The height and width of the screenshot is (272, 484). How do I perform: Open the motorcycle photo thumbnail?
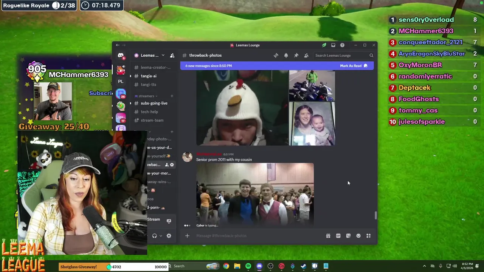click(x=312, y=86)
